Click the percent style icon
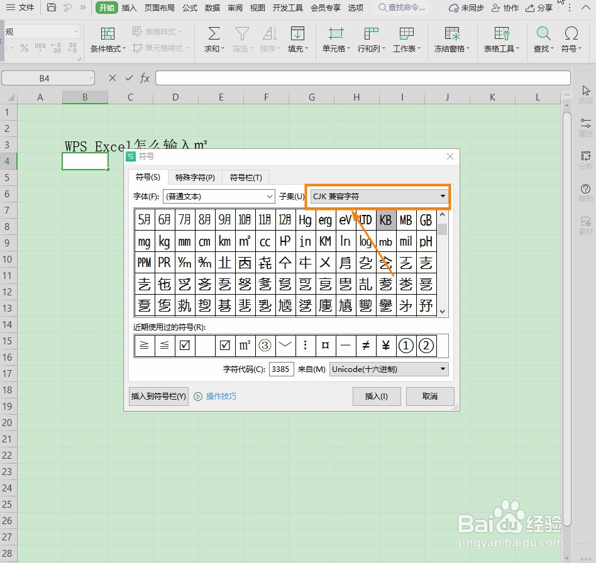 (x=25, y=48)
